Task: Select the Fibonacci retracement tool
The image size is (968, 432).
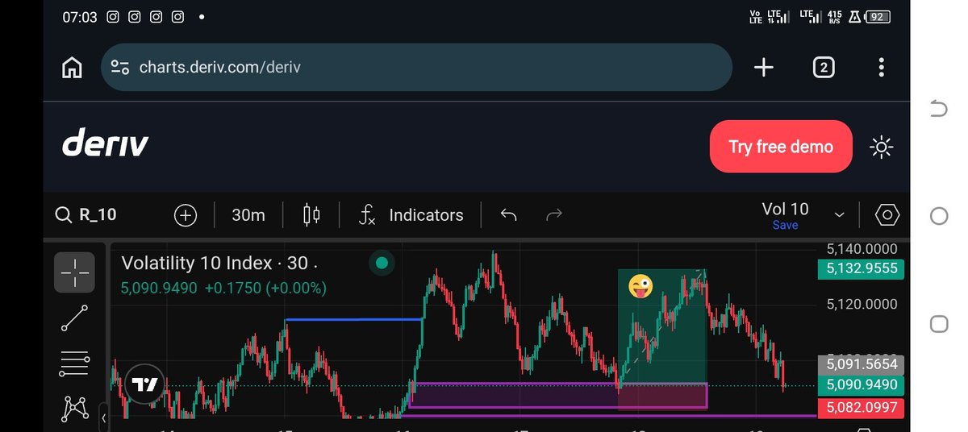Action: [x=74, y=363]
